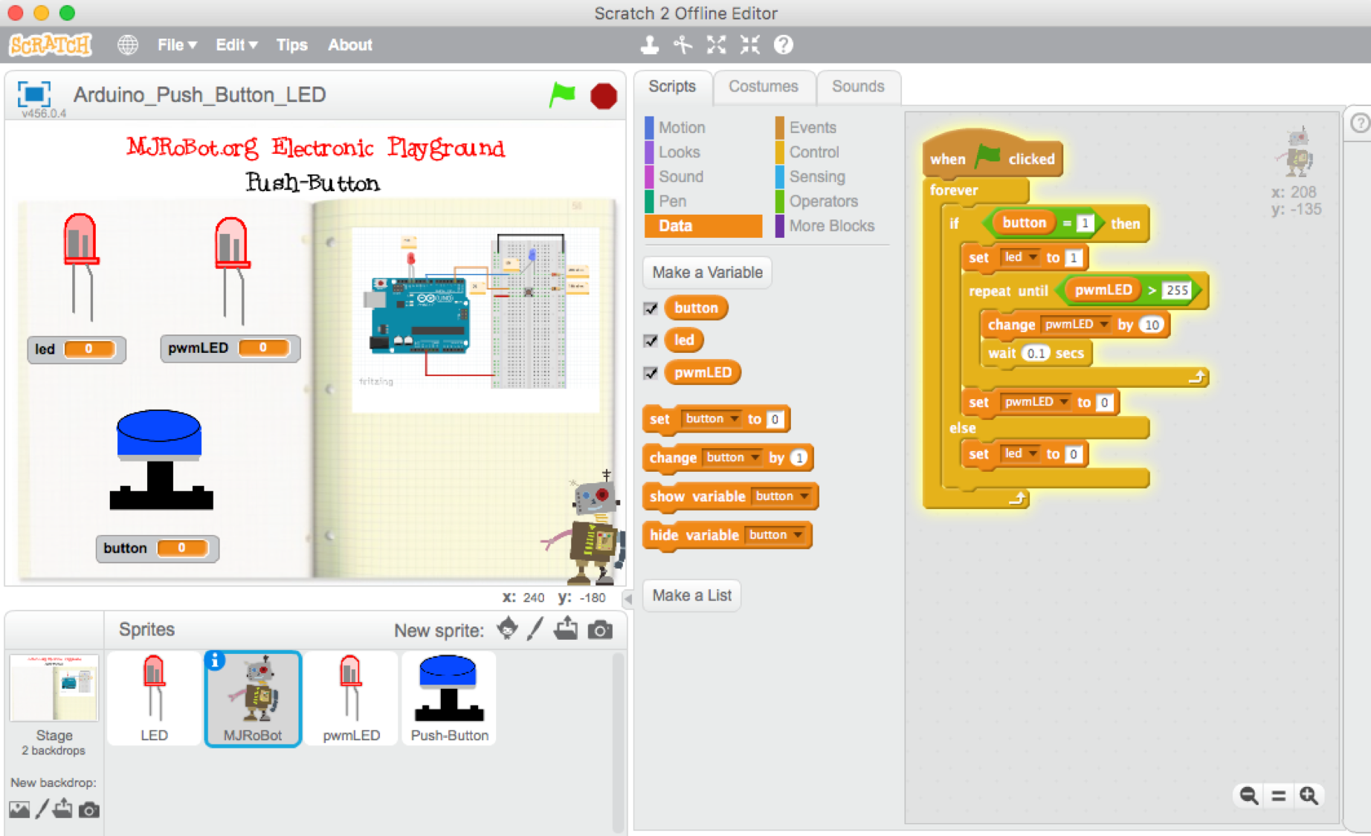Click the green flag to run the project
Image resolution: width=1371 pixels, height=836 pixels.
563,95
